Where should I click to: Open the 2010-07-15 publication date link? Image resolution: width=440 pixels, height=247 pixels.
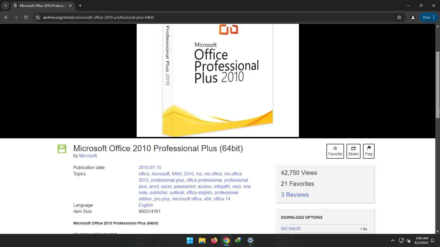click(150, 167)
